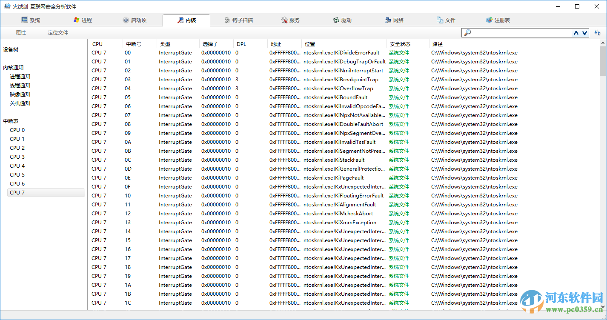Screen dimensions: 607x320
Task: Click the network icon on 网络 tab
Action: point(388,20)
